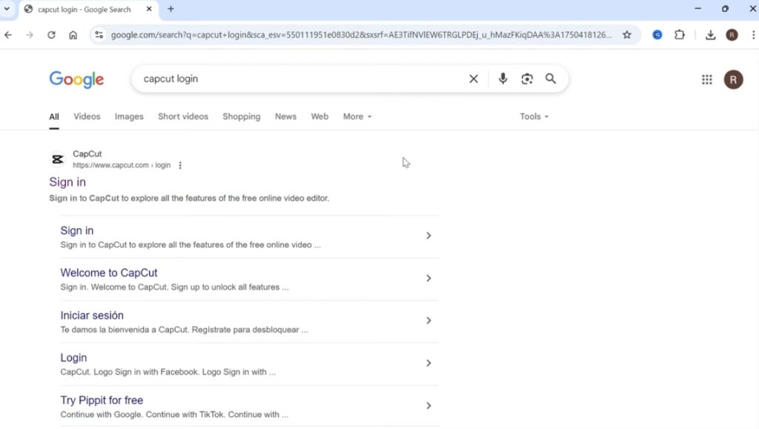Image resolution: width=759 pixels, height=429 pixels.
Task: Clear the search box with X icon
Action: coord(474,79)
